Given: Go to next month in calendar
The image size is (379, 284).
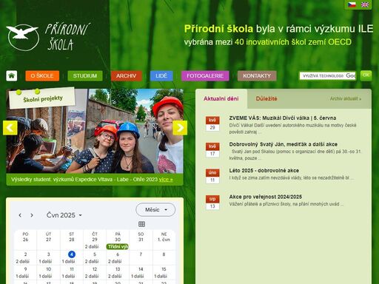Looking at the screenshot, I should point(32,215).
